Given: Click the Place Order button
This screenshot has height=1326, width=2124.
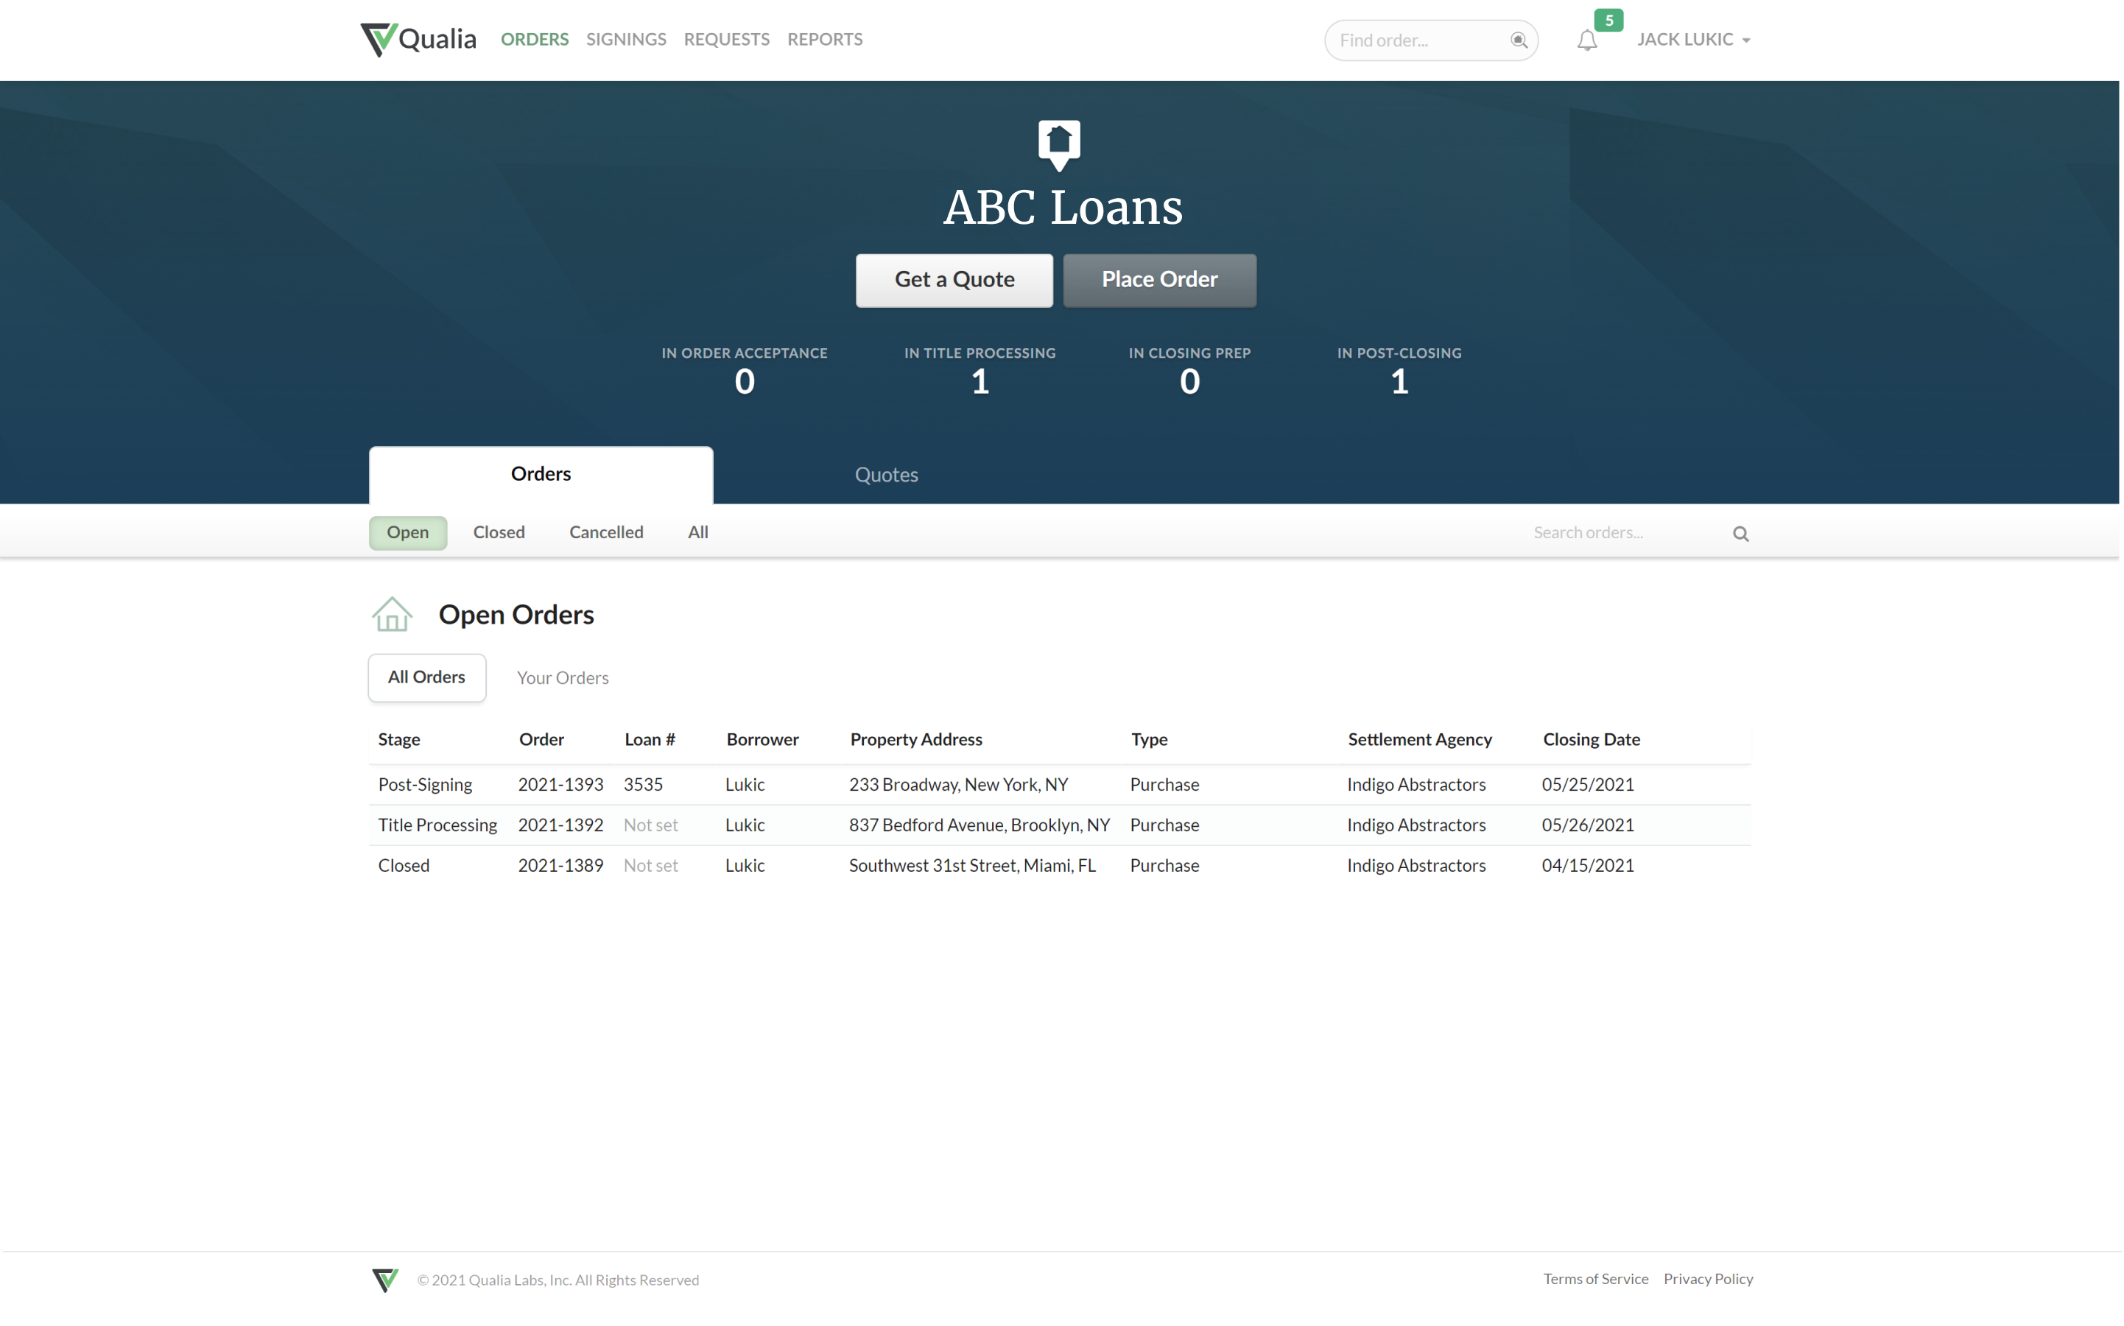Looking at the screenshot, I should 1159,280.
